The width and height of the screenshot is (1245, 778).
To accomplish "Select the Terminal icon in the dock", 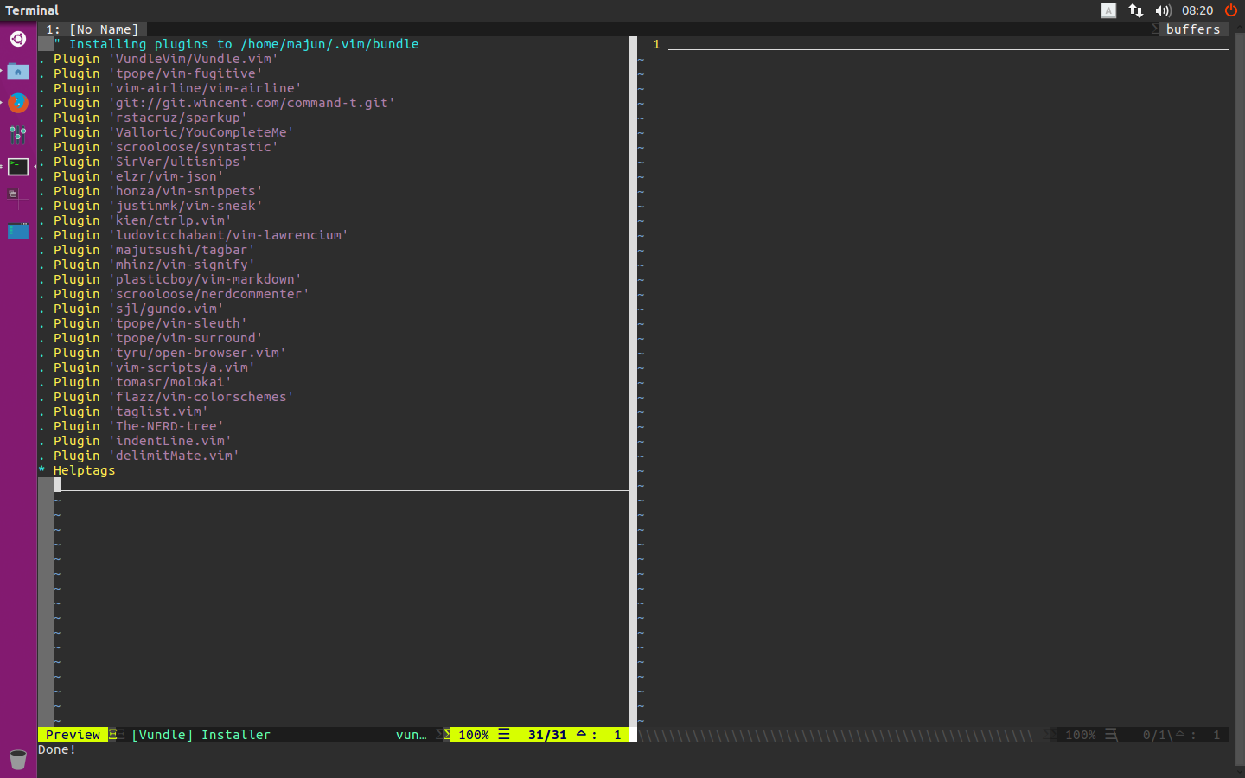I will click(x=18, y=167).
